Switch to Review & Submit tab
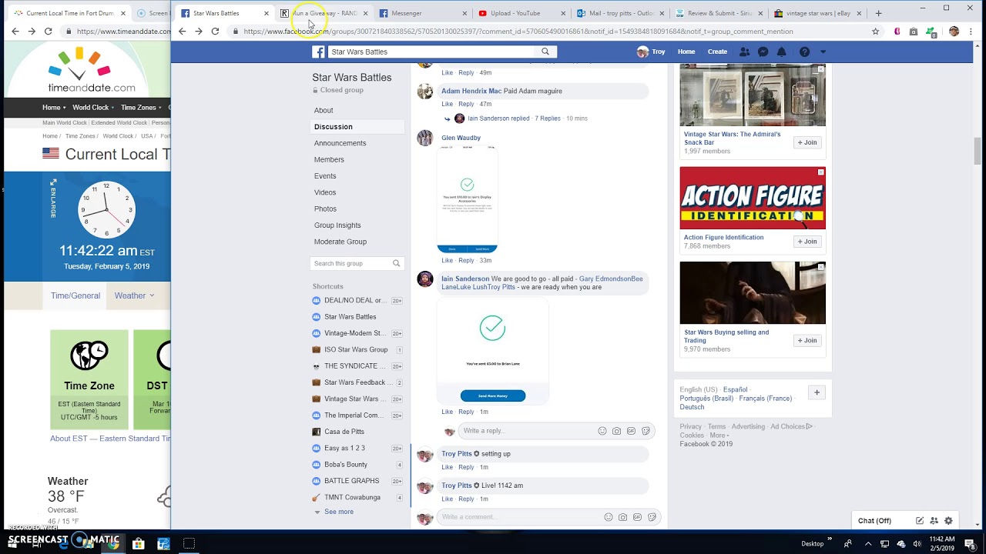Screen dimensions: 986x554 719,13
